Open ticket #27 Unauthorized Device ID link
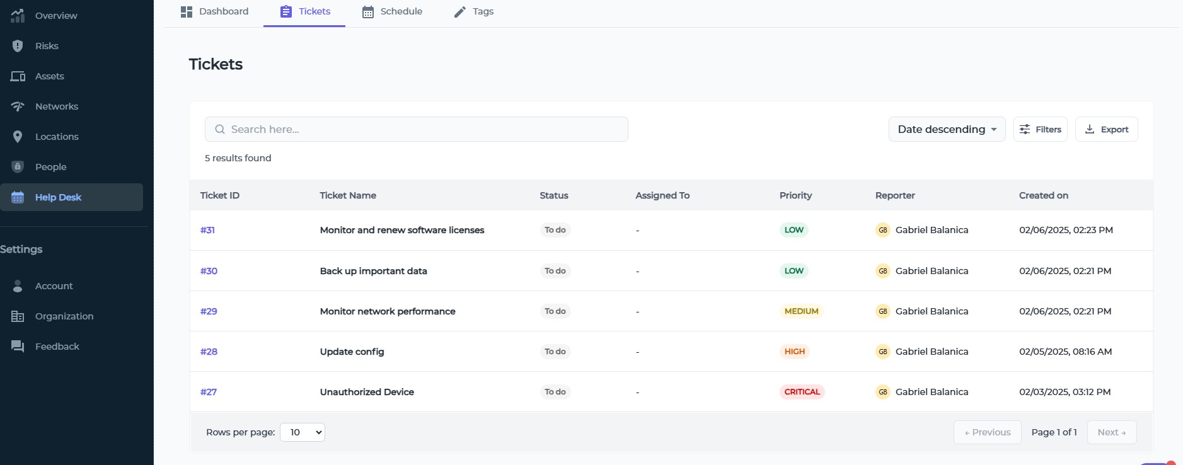Viewport: 1183px width, 465px height. tap(209, 392)
